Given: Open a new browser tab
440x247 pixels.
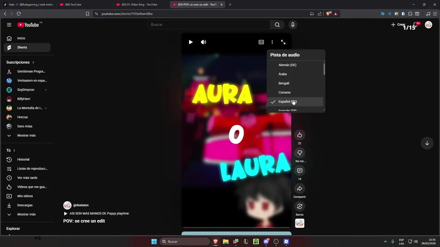Looking at the screenshot, I should [x=230, y=4].
